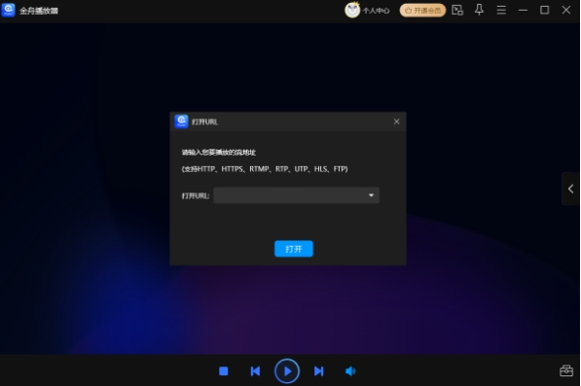Start playback with the play button
581x386 pixels.
[287, 370]
